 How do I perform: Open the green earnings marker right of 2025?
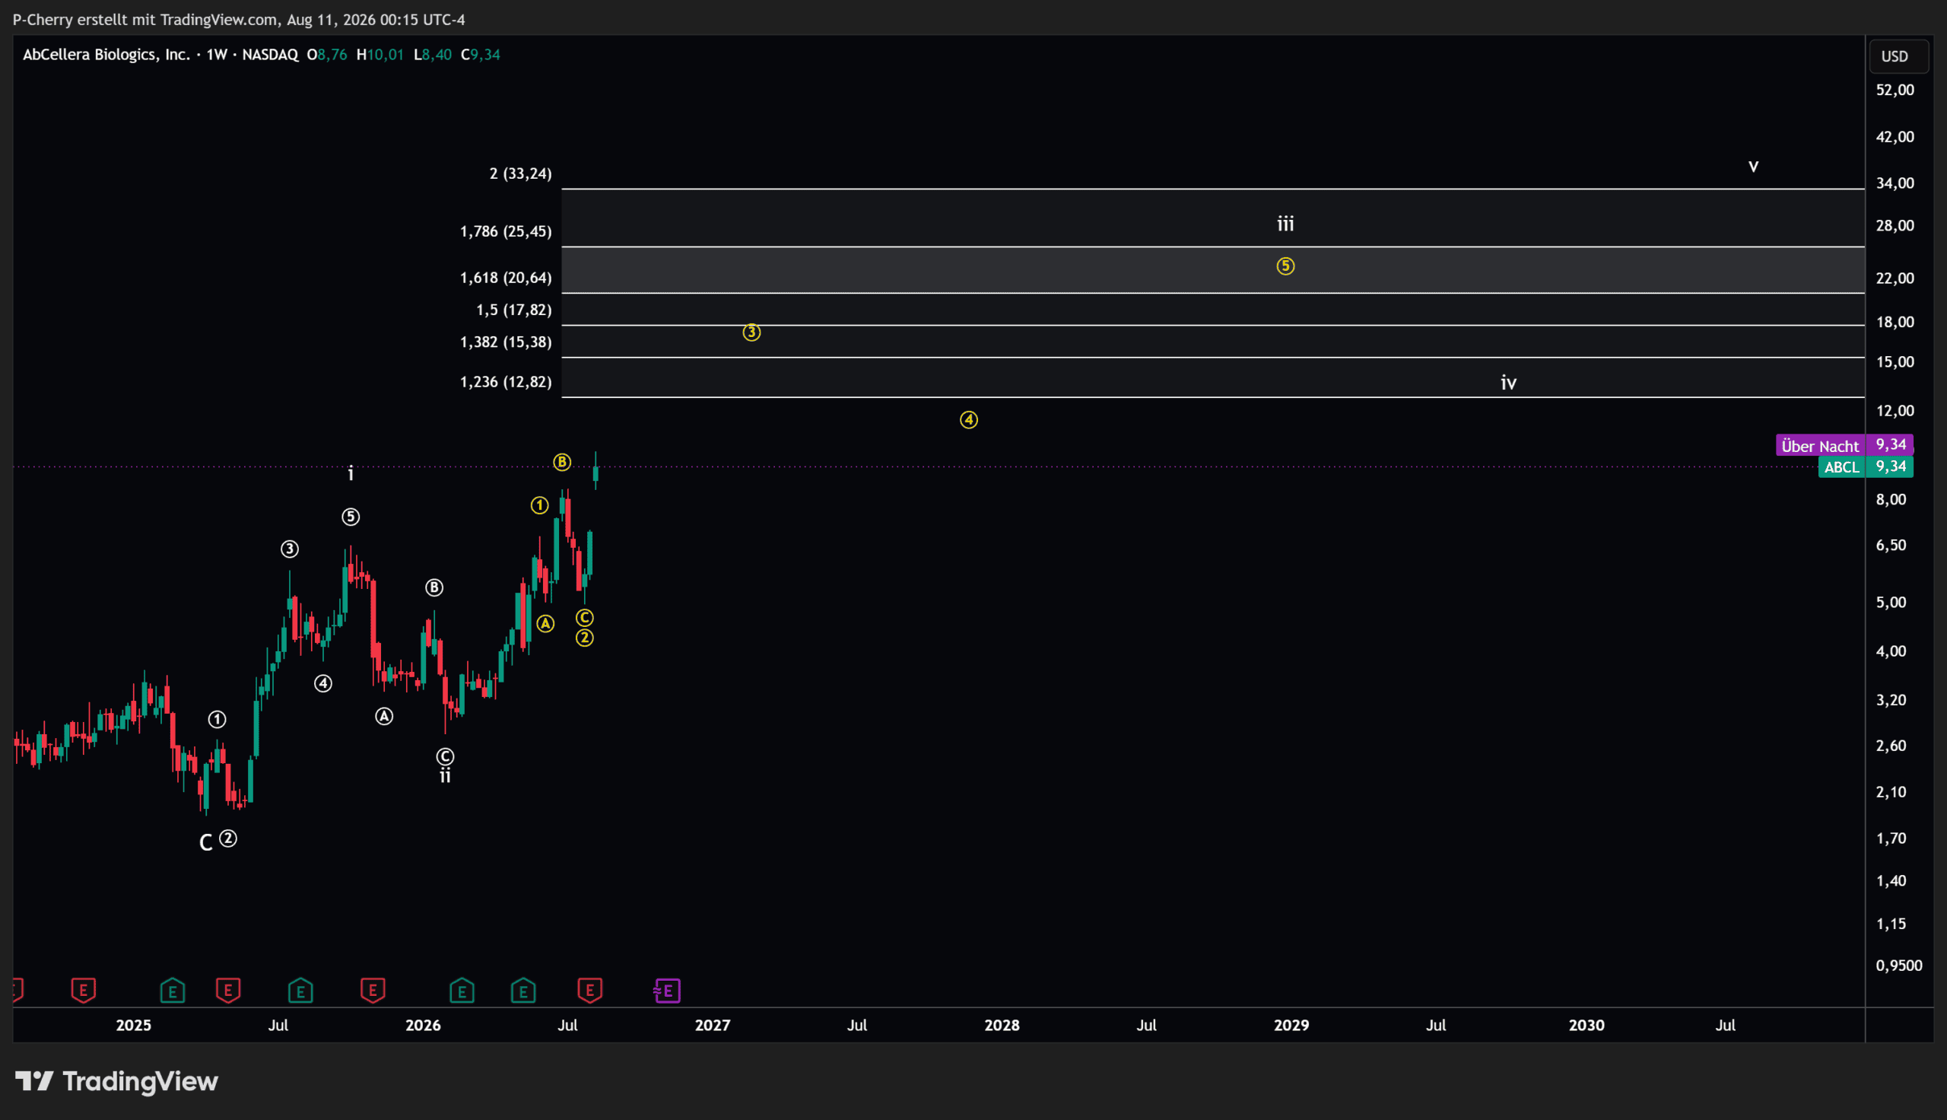coord(172,990)
